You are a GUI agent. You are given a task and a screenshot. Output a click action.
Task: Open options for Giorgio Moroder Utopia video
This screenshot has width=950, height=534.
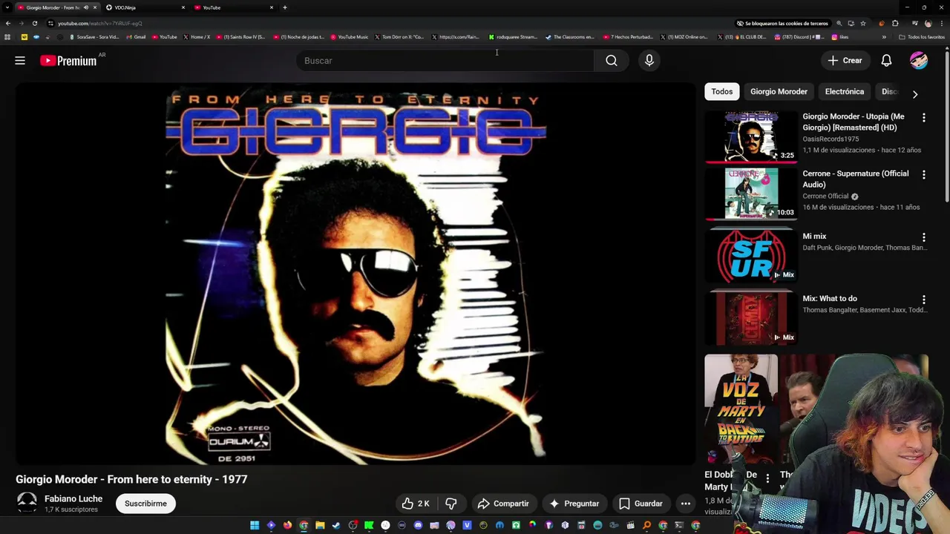923,118
